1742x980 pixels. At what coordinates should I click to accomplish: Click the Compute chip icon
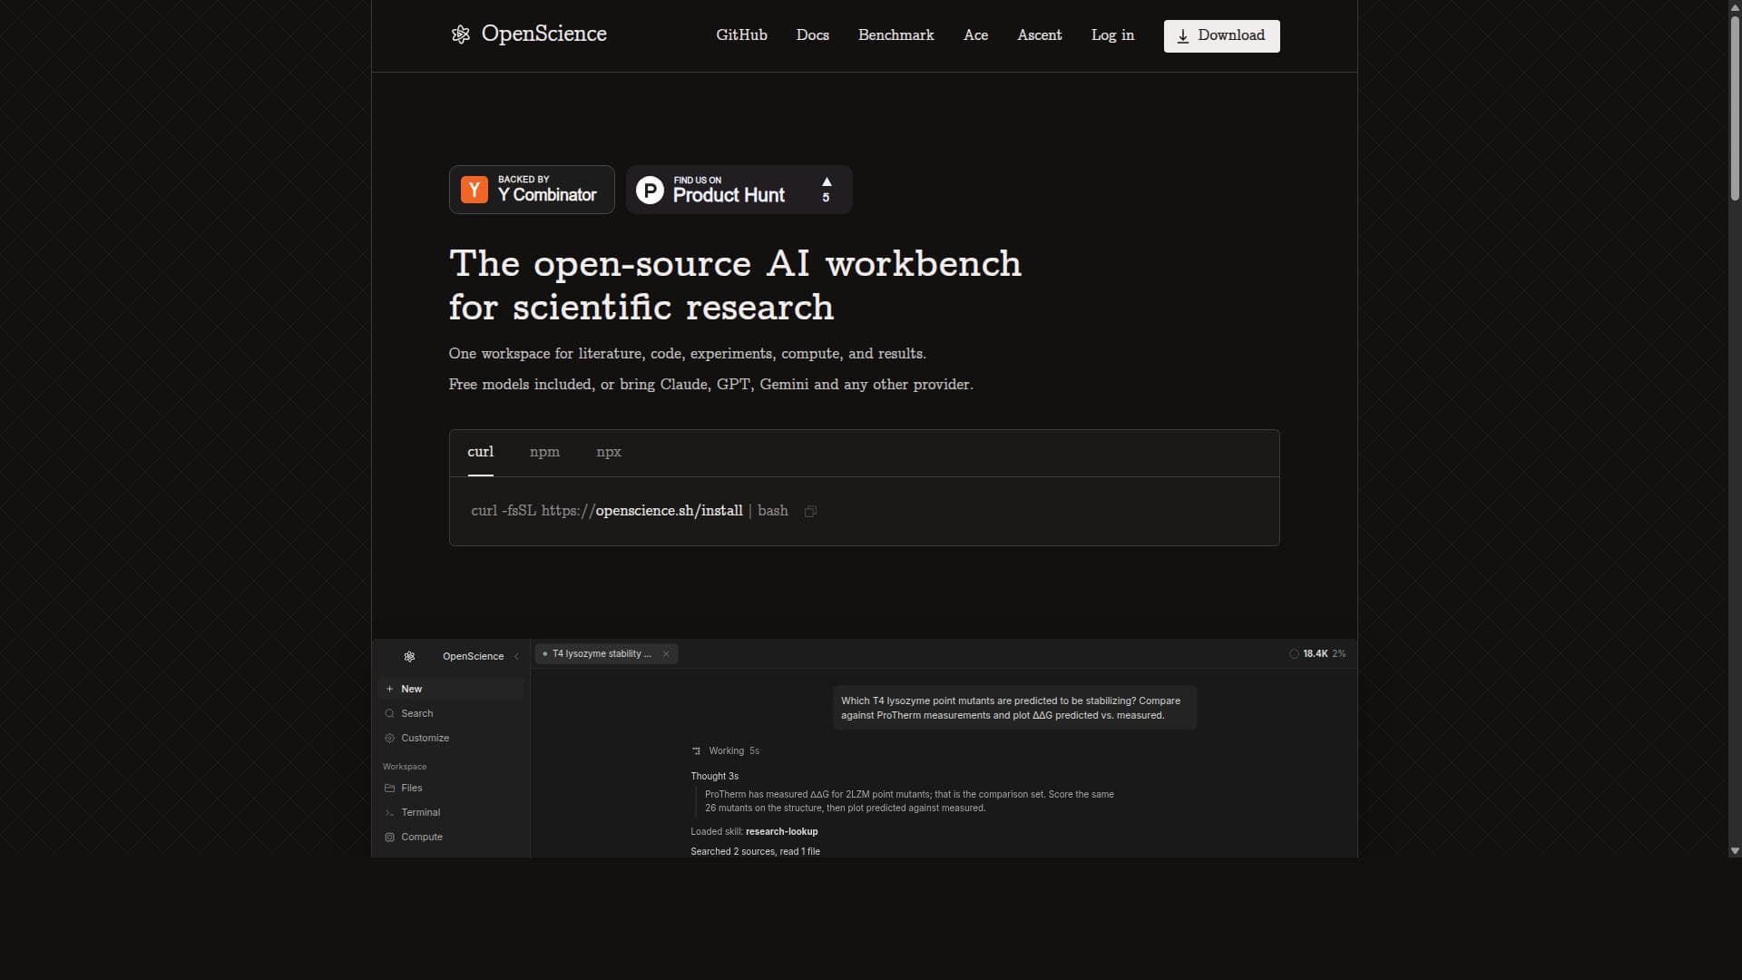point(389,837)
